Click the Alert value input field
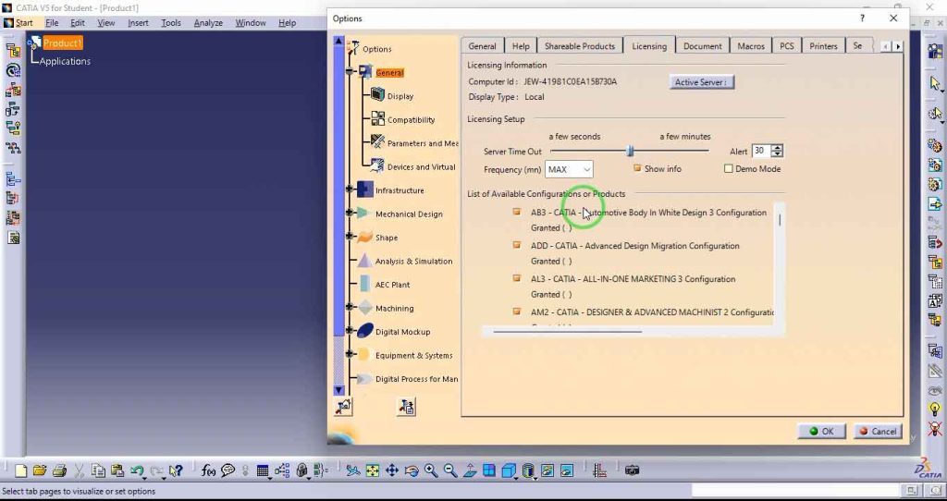947x501 pixels. click(760, 151)
